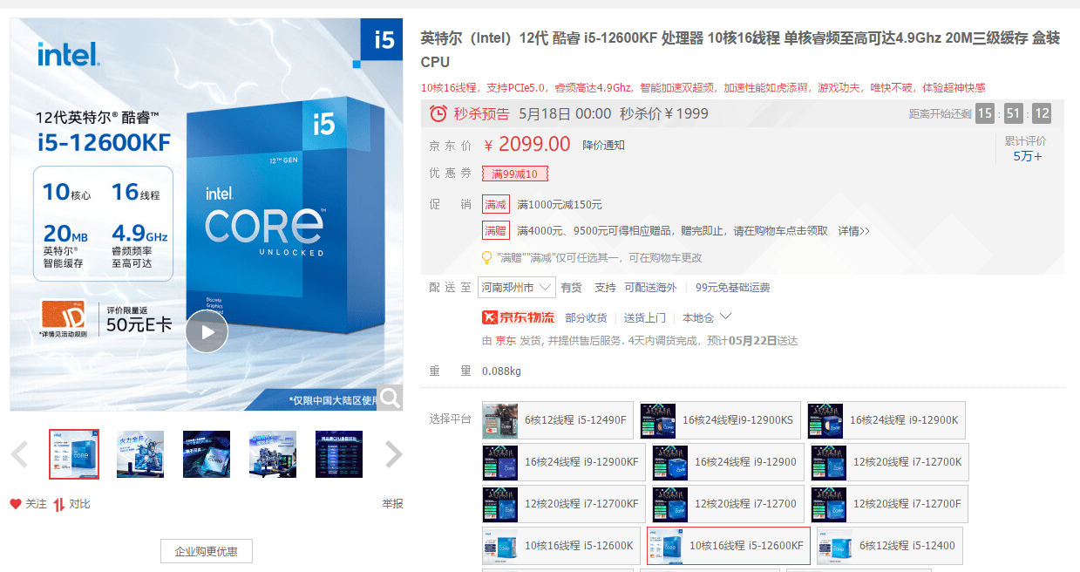The image size is (1080, 572).
Task: Click the lightbulb tip icon
Action: [x=487, y=257]
